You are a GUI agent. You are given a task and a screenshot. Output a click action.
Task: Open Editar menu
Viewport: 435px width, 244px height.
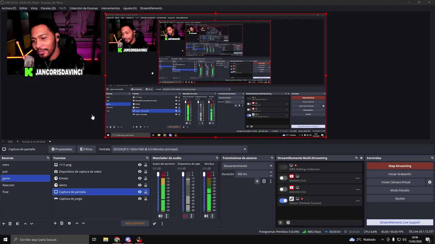coord(23,8)
